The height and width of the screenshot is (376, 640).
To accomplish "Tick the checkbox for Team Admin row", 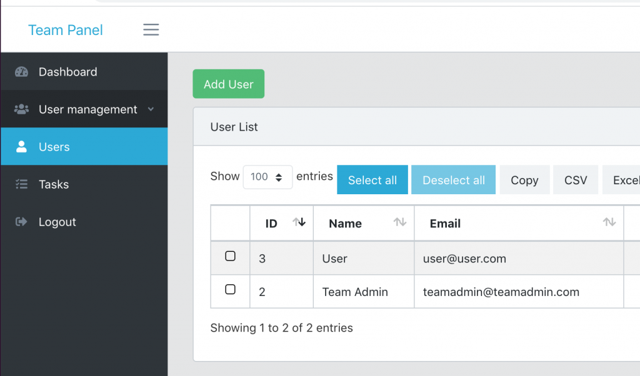I will click(230, 290).
